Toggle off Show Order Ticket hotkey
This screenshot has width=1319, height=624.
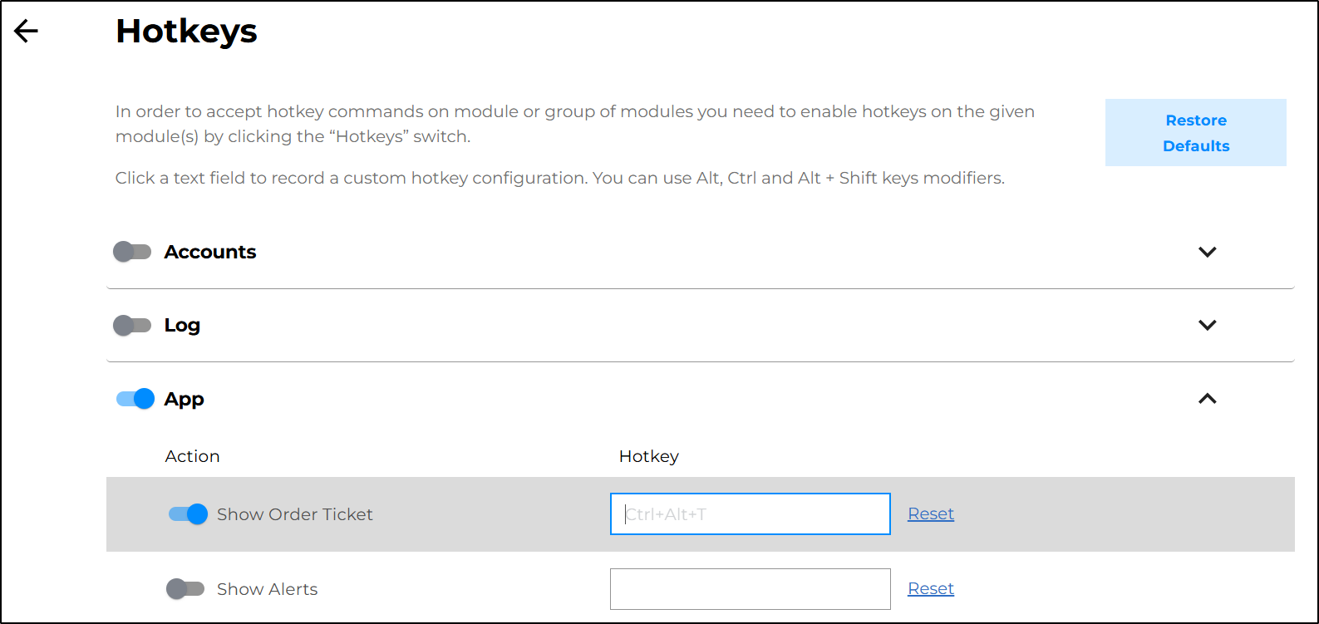(188, 514)
